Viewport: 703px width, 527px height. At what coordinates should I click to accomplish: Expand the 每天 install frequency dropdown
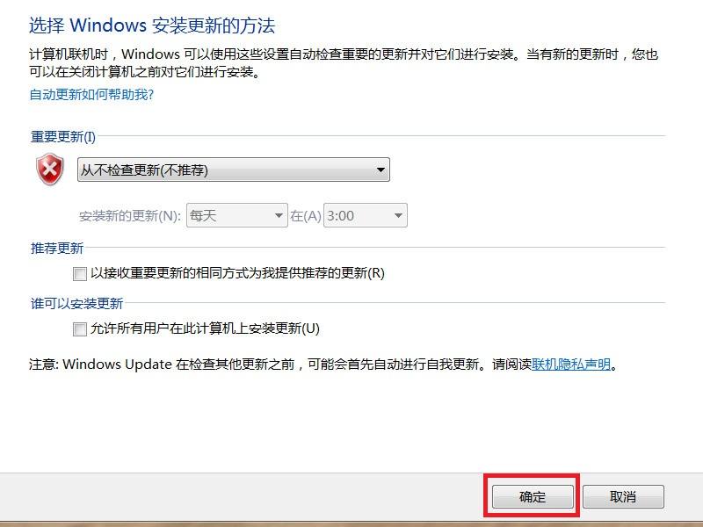[x=236, y=215]
